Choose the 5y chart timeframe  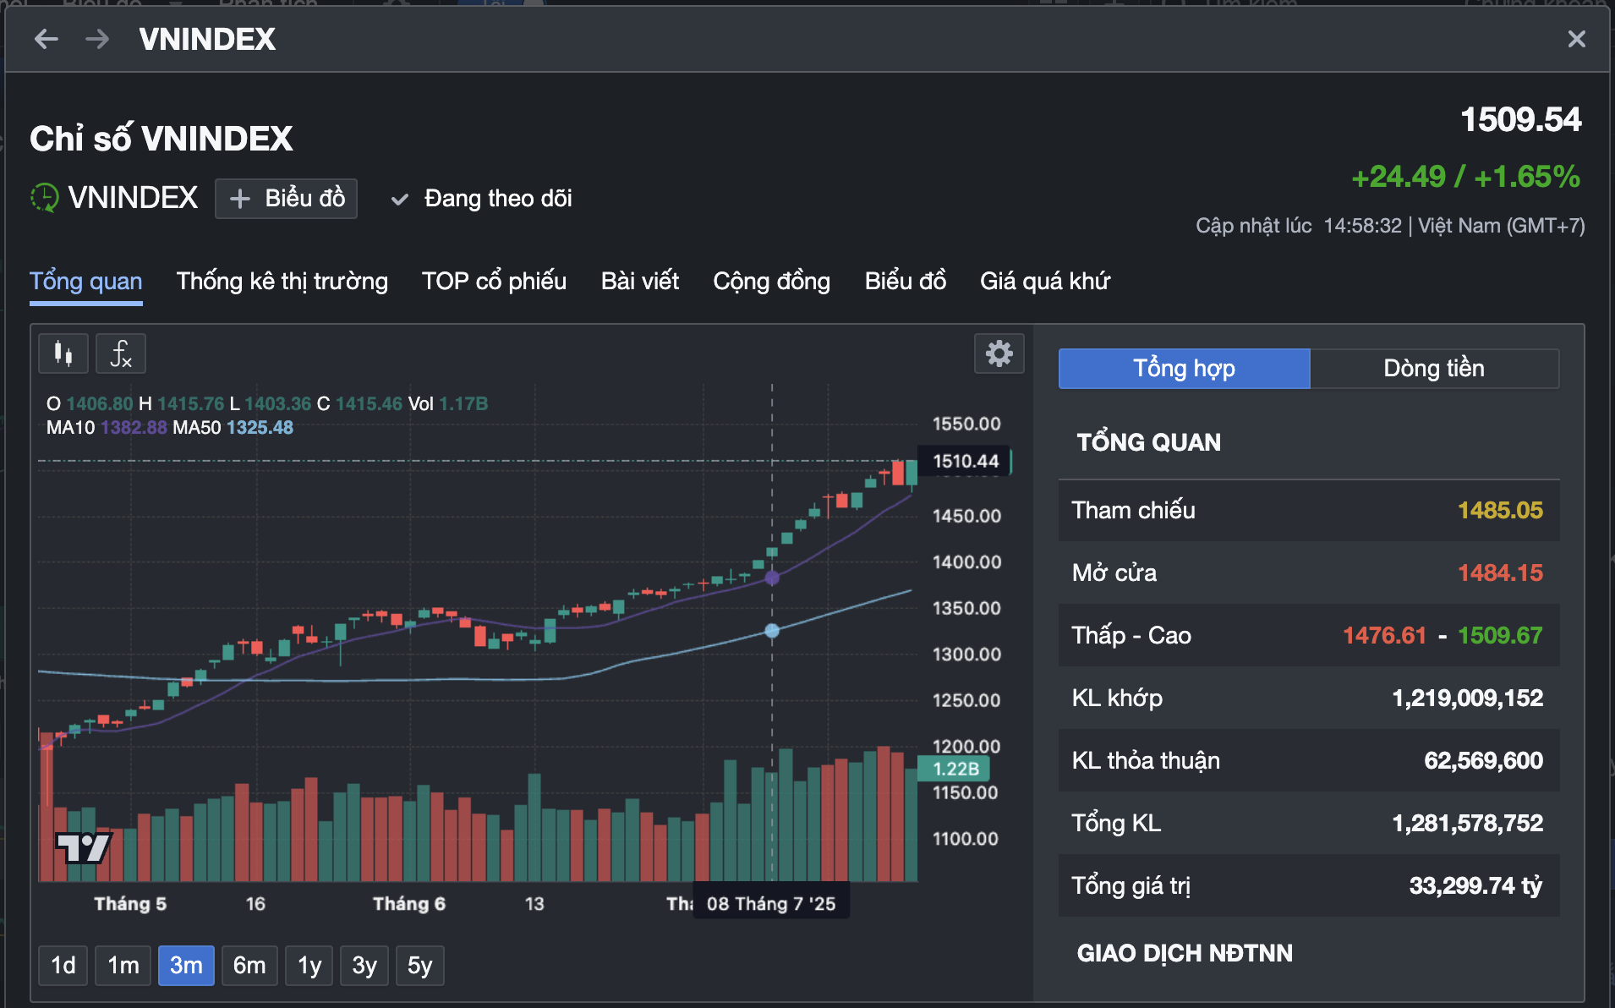click(419, 966)
